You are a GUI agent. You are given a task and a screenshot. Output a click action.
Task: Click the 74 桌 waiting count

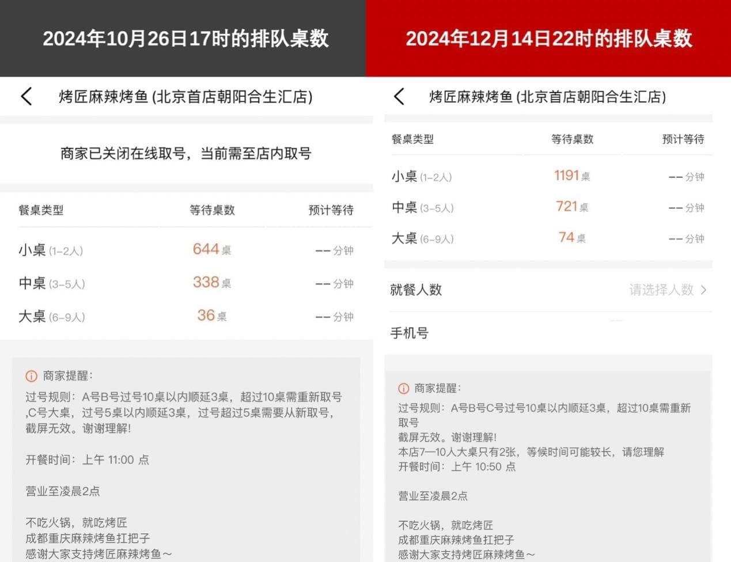click(x=571, y=238)
